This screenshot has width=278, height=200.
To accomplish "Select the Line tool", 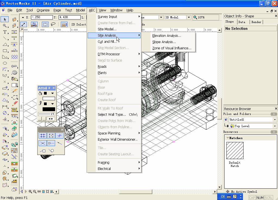I will coord(5,38).
